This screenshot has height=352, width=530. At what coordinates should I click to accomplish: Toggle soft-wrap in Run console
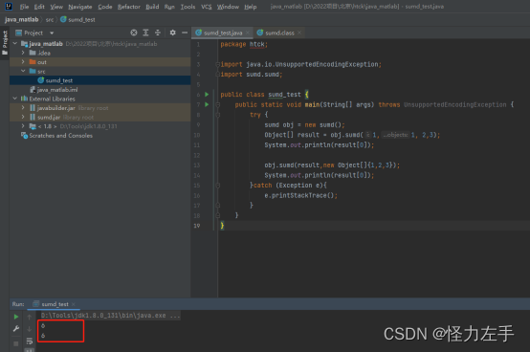(x=30, y=341)
